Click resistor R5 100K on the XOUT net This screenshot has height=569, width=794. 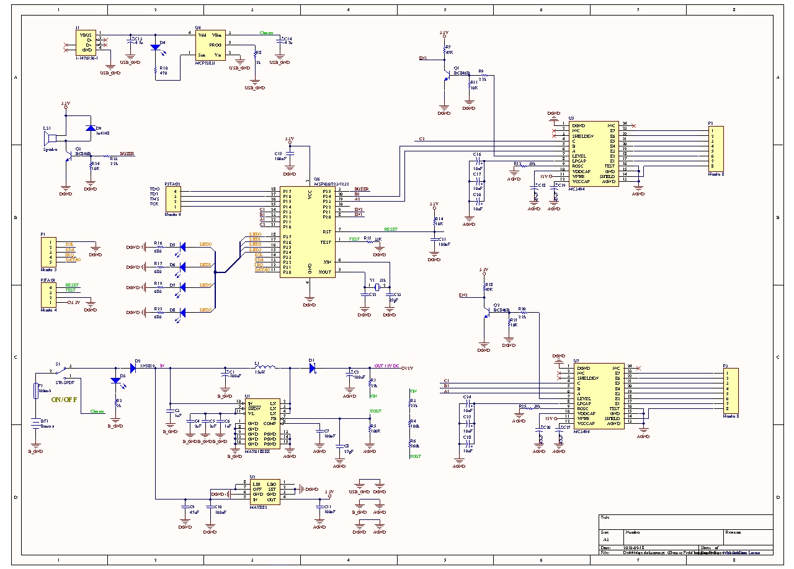coord(370,429)
